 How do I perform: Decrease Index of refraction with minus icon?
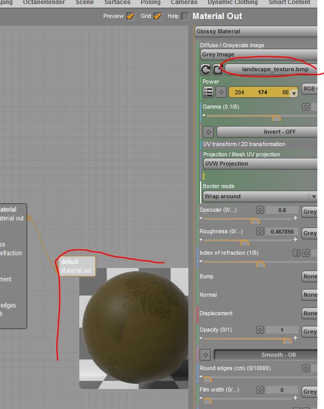tap(201, 261)
